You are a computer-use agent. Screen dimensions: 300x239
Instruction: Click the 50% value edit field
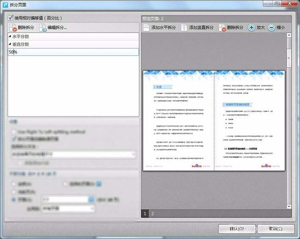click(73, 52)
